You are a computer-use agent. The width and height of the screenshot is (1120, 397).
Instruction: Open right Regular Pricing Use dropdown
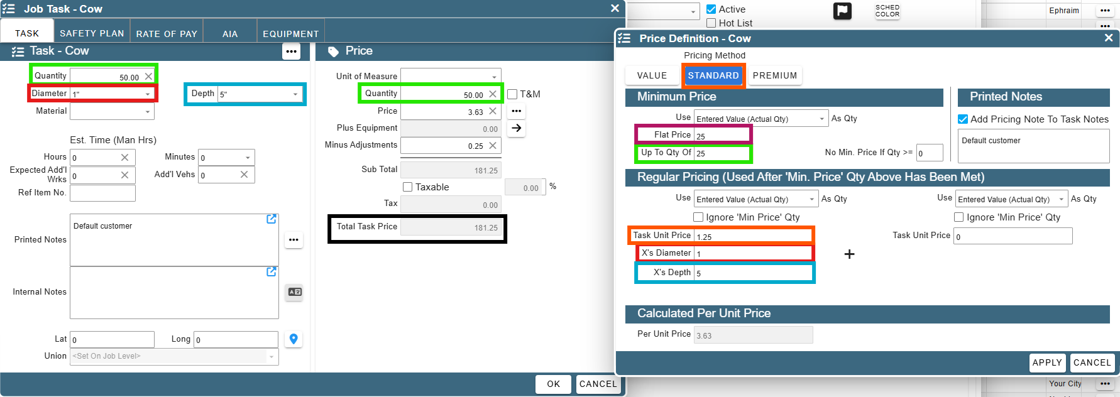click(1062, 199)
